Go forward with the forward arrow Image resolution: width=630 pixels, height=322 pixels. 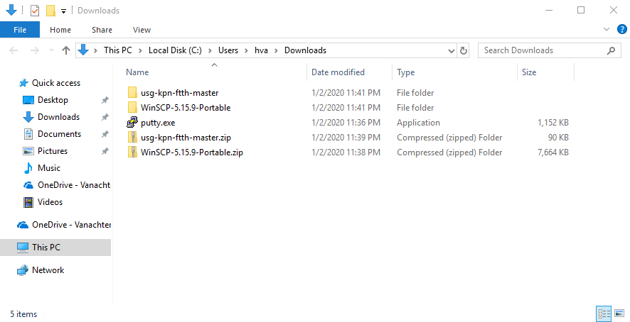[x=35, y=50]
